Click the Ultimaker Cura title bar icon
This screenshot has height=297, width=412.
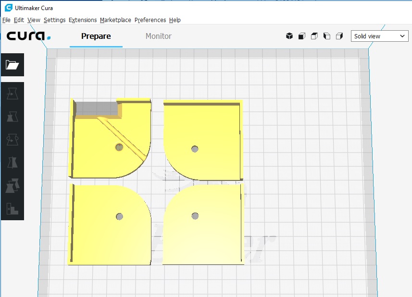click(x=8, y=8)
